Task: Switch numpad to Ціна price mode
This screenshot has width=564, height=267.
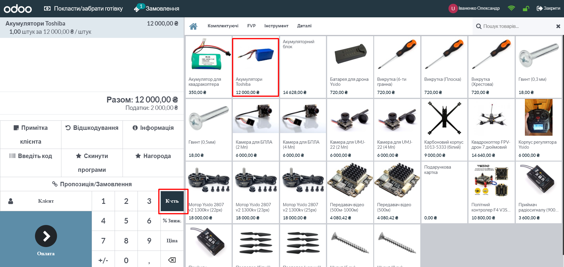Action: click(172, 241)
